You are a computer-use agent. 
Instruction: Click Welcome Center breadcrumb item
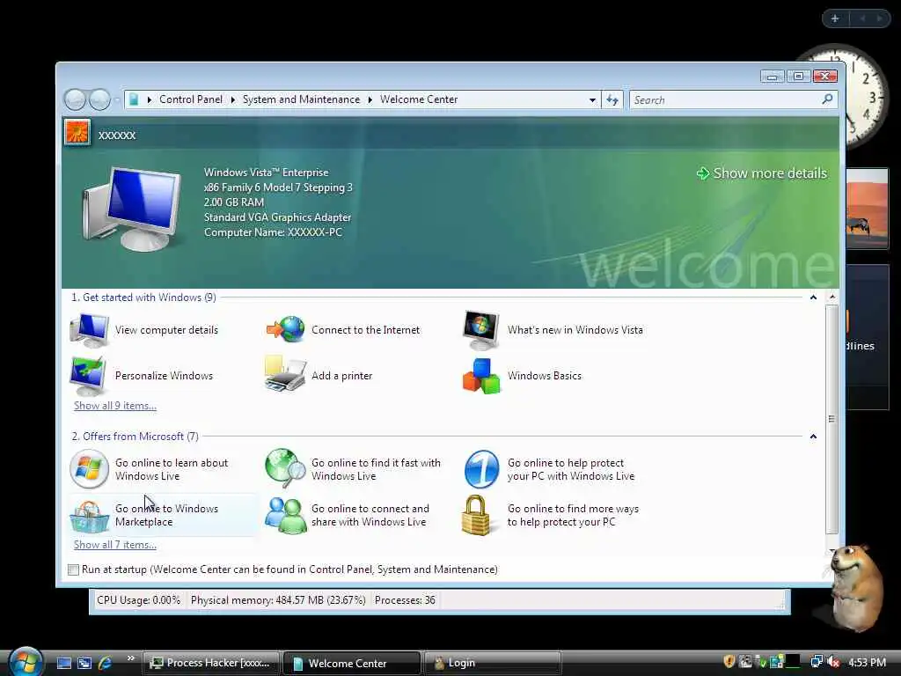click(418, 99)
